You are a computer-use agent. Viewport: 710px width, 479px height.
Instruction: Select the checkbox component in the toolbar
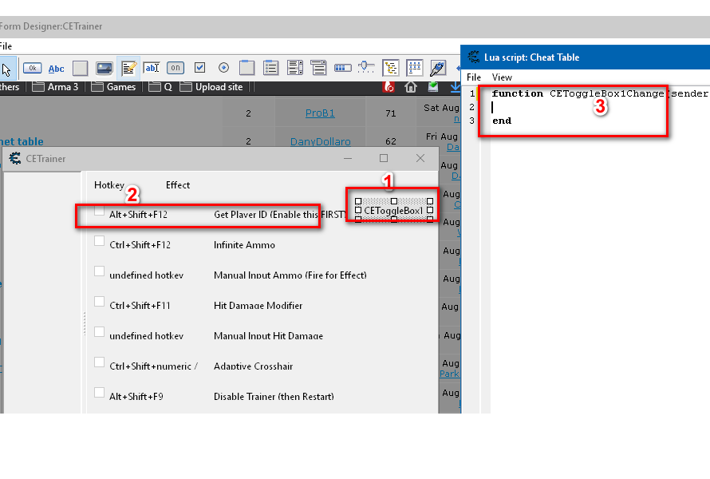199,68
